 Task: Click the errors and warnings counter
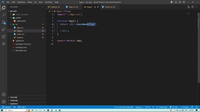pos(22,107)
